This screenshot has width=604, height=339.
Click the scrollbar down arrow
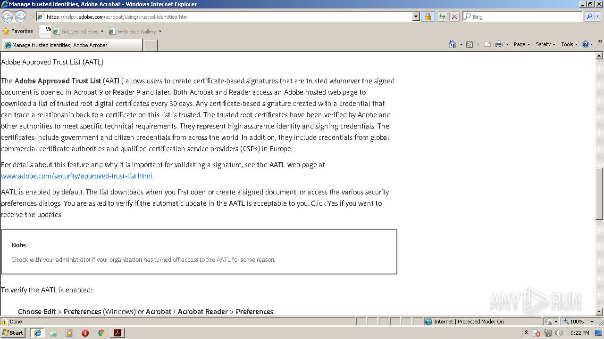tap(599, 312)
